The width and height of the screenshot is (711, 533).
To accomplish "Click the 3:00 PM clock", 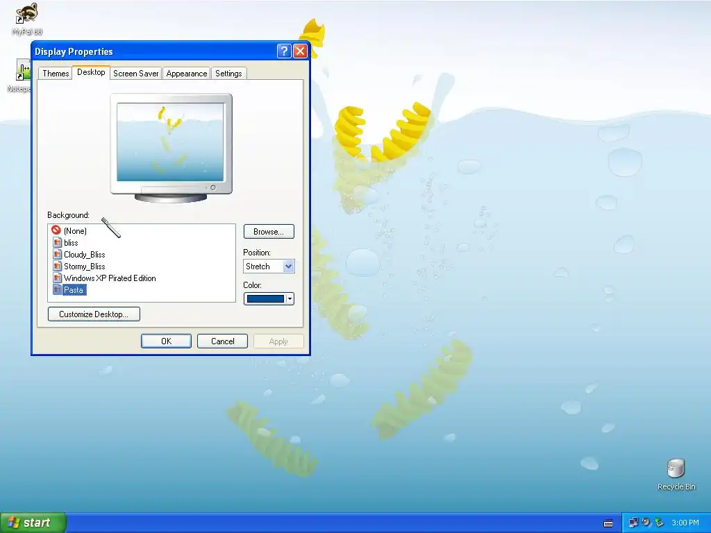I will (x=685, y=523).
